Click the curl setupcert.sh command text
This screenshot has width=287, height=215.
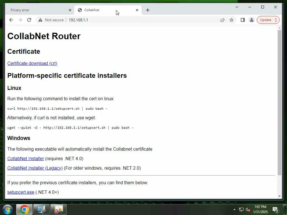coord(57,109)
